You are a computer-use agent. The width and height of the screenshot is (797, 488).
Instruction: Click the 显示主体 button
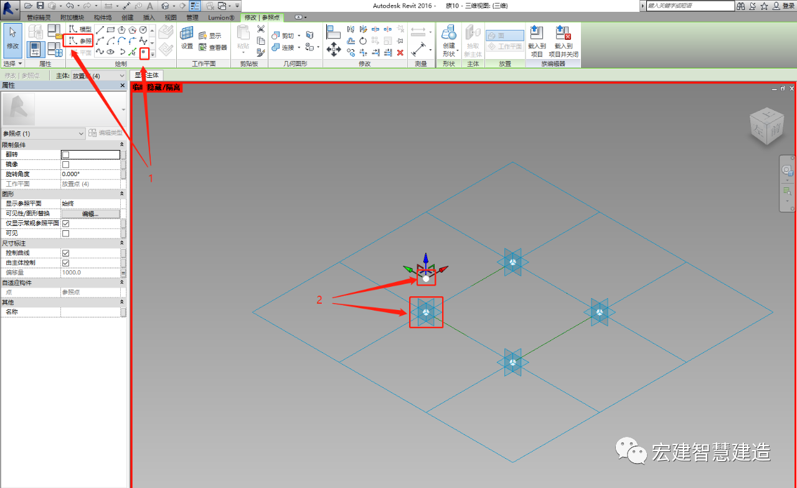148,75
